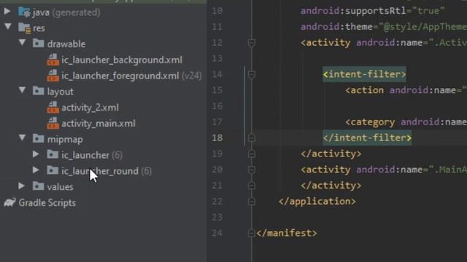This screenshot has height=262, width=467.
Task: Select ic_launcher_background.xml in the tree
Action: click(122, 60)
